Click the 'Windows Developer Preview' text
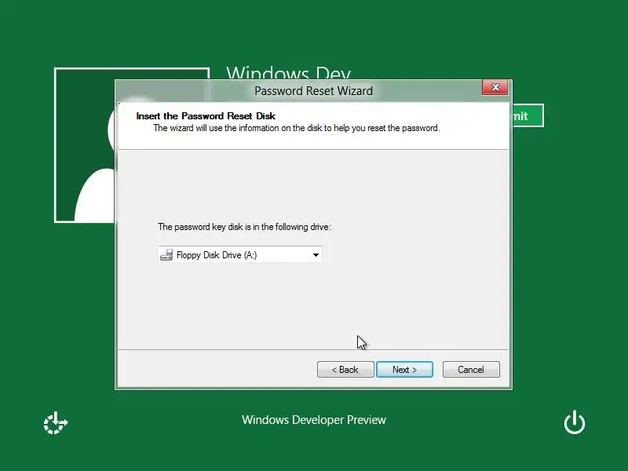This screenshot has height=471, width=628. [313, 420]
